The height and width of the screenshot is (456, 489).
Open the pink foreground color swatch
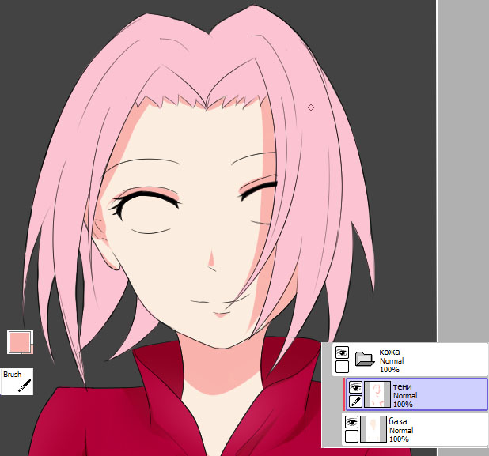19,342
